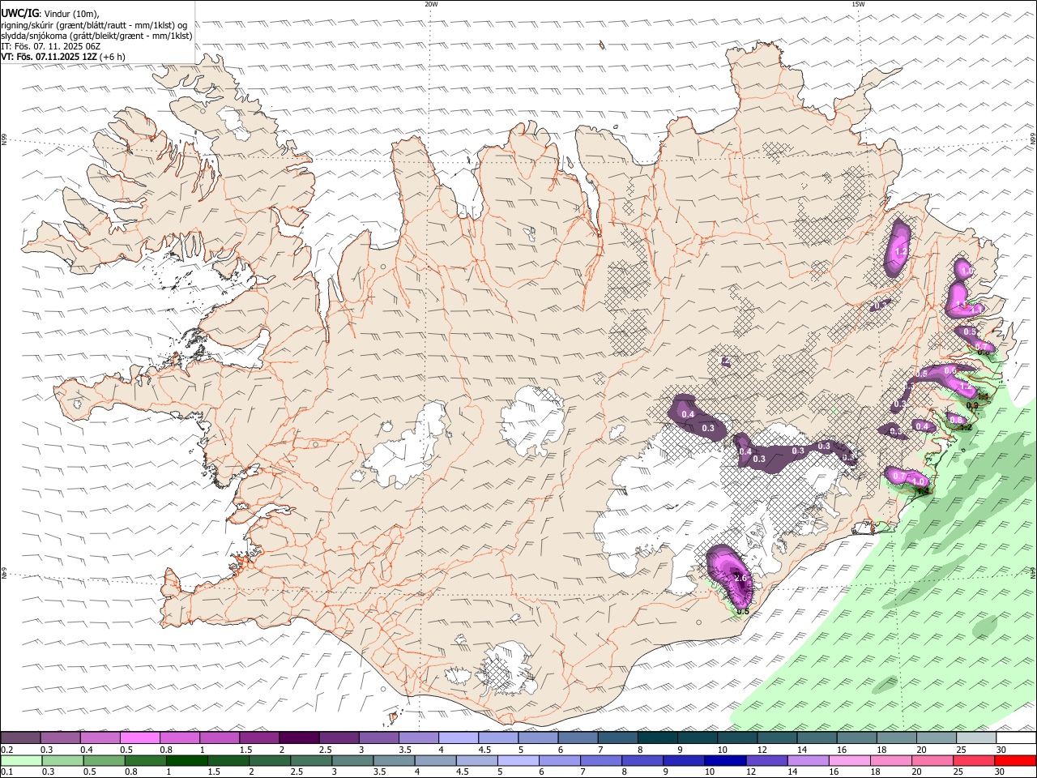Pick lower legend bar swatch labeled 2

coord(270,761)
